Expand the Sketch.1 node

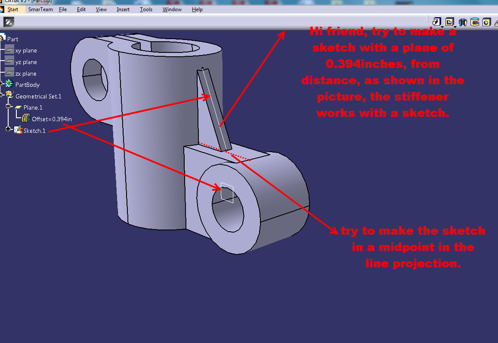click(8, 129)
